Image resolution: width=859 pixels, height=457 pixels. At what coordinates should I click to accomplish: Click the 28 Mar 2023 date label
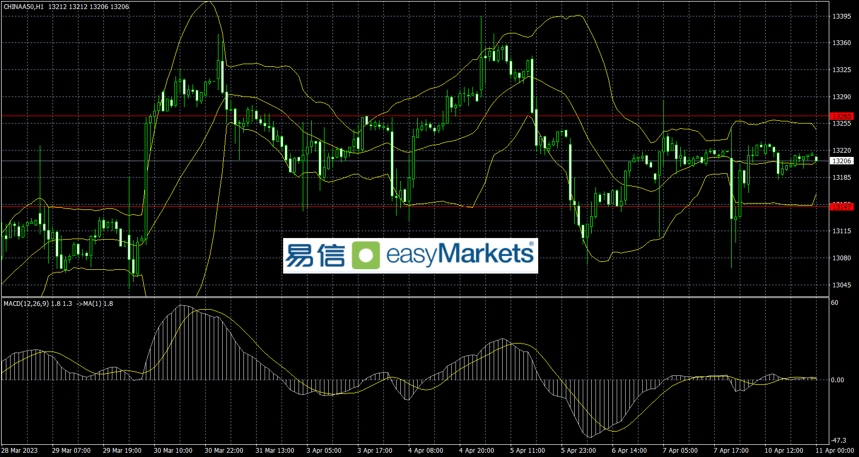coord(20,451)
